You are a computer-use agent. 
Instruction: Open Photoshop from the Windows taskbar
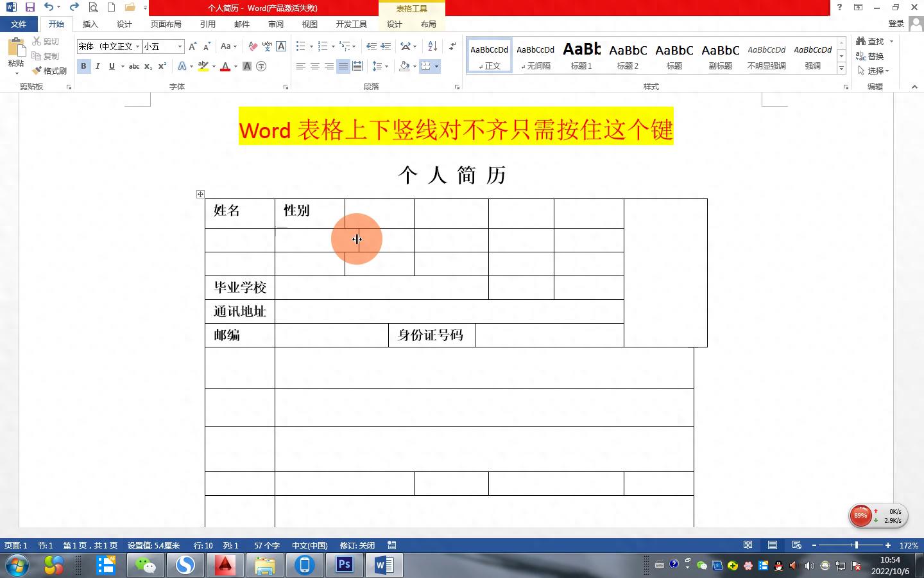(x=345, y=565)
